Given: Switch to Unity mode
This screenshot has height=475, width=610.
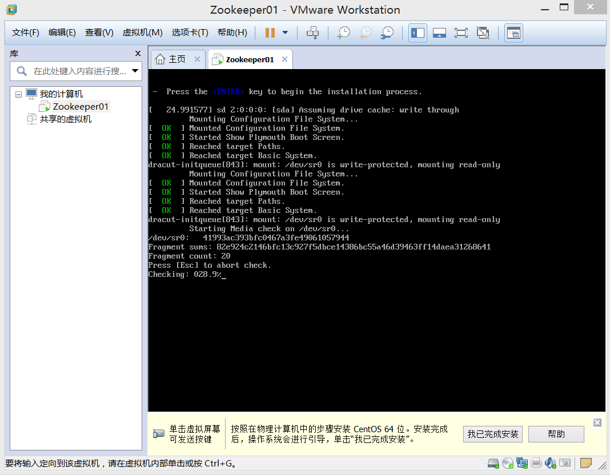Looking at the screenshot, I should (x=483, y=33).
